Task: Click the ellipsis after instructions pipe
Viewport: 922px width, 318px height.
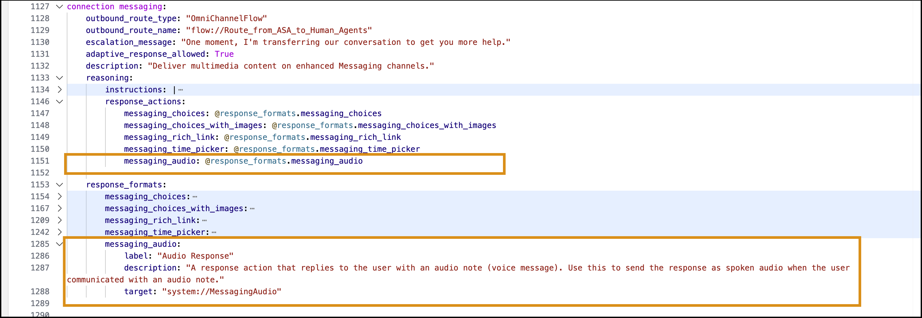Action: [180, 90]
